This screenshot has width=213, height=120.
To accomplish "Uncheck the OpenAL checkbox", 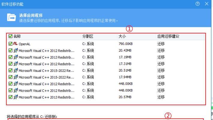I will (x=10, y=43).
